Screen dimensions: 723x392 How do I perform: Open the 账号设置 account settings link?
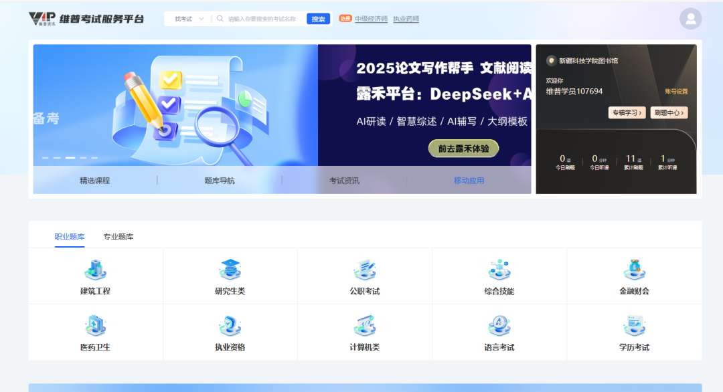coord(675,92)
